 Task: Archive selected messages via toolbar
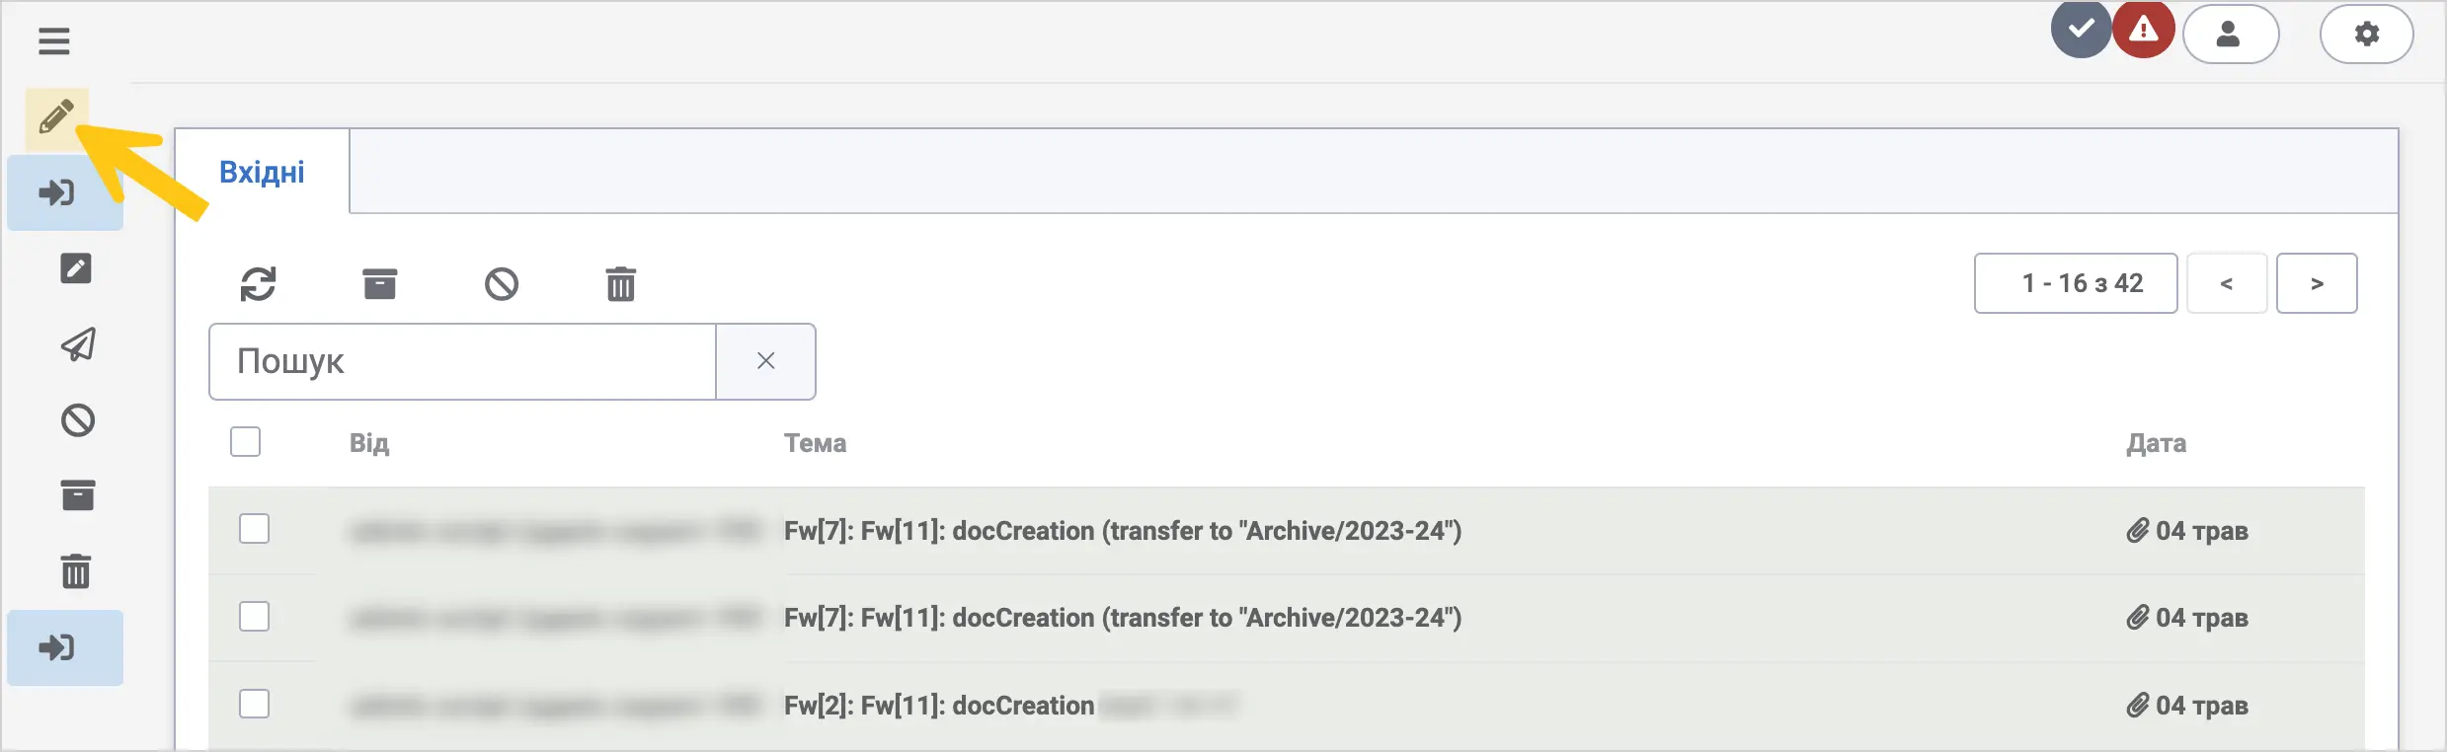click(x=380, y=284)
